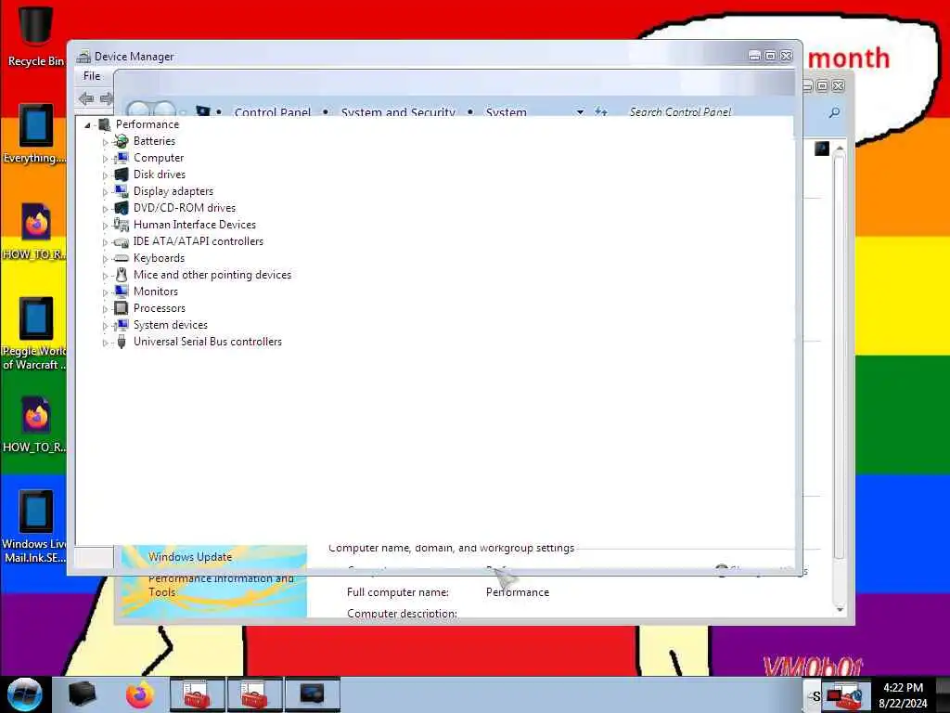The height and width of the screenshot is (713, 950).
Task: Switch to the second toolbox taskbar window
Action: click(254, 694)
